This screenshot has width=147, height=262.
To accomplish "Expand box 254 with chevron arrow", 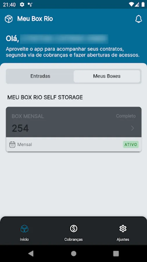I will (x=132, y=128).
